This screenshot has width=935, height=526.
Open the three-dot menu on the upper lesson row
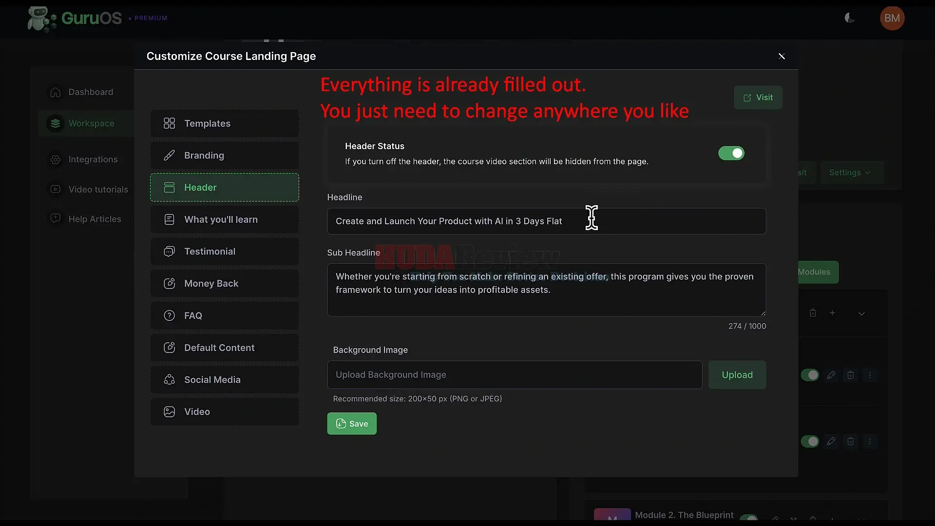pyautogui.click(x=870, y=375)
